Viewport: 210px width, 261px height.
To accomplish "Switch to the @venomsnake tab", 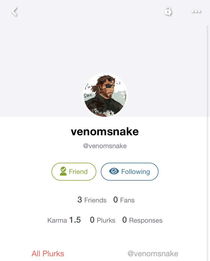I will (x=153, y=254).
